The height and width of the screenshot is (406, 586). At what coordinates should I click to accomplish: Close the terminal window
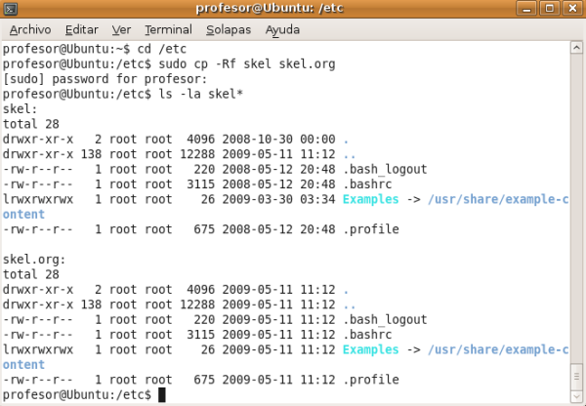(x=571, y=10)
